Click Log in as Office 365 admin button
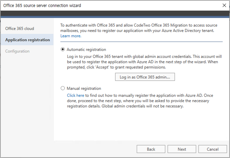 click(x=145, y=77)
